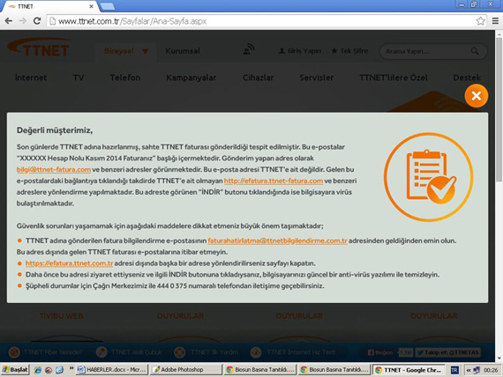Open the Kampanyalar menu

(191, 78)
